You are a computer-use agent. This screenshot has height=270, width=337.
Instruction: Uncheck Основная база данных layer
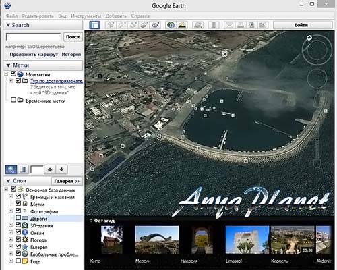tap(13, 189)
